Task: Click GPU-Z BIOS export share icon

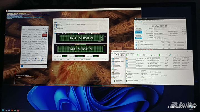Action: (42, 38)
